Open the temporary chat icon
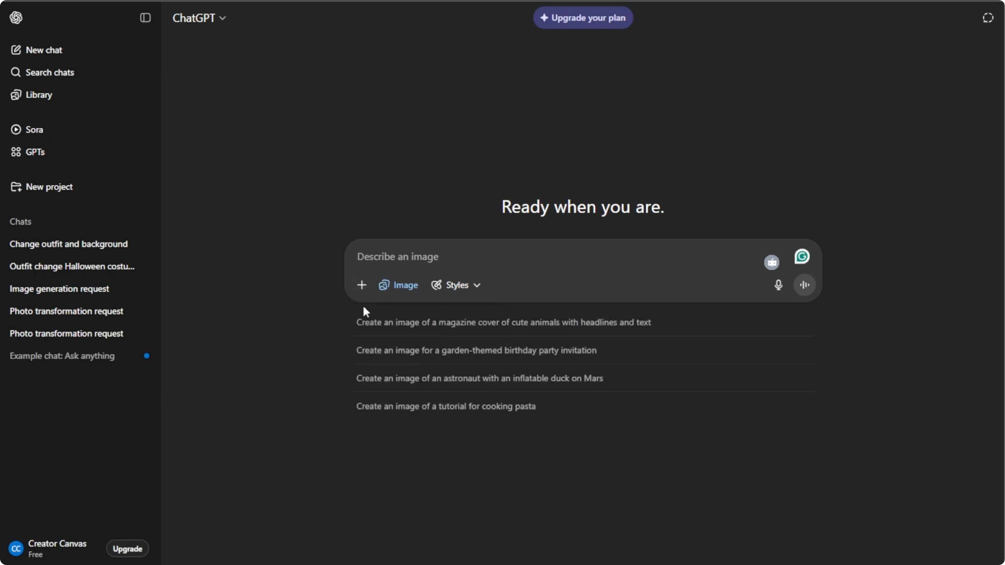1005x565 pixels. tap(988, 18)
